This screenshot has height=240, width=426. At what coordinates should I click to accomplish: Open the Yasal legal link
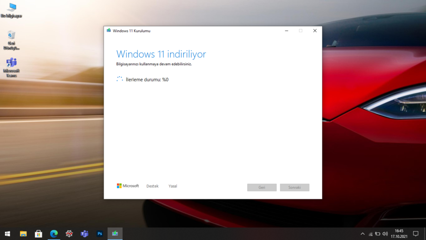[173, 186]
